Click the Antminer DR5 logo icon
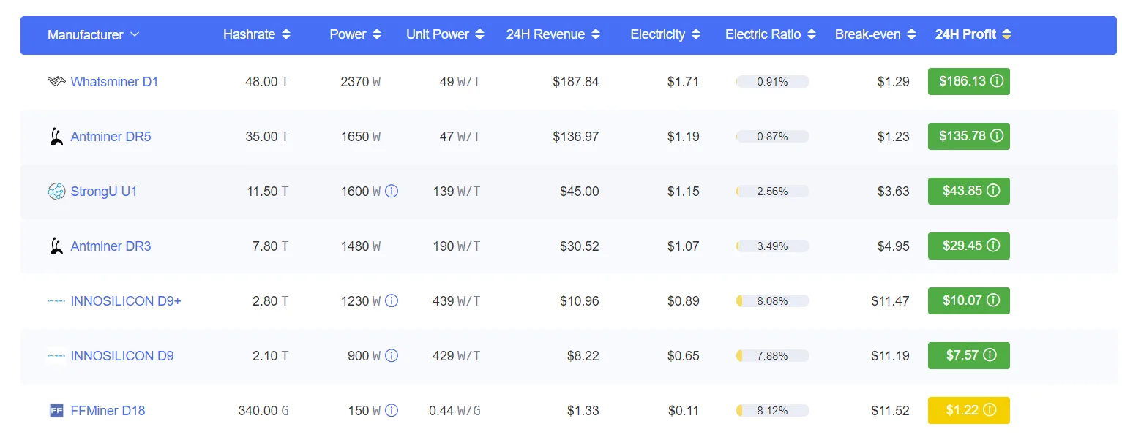 [56, 137]
